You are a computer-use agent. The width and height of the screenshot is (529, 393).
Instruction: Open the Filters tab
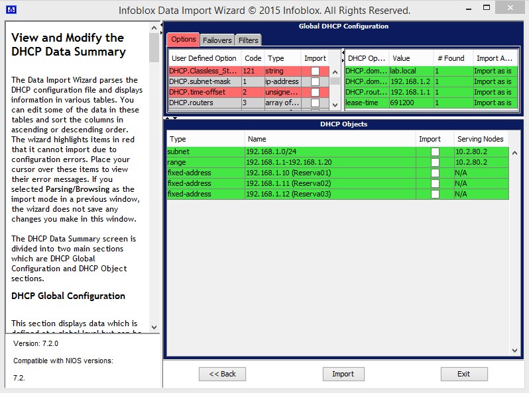pyautogui.click(x=249, y=40)
